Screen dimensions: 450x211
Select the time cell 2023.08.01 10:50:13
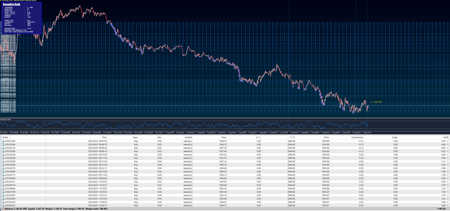97,205
